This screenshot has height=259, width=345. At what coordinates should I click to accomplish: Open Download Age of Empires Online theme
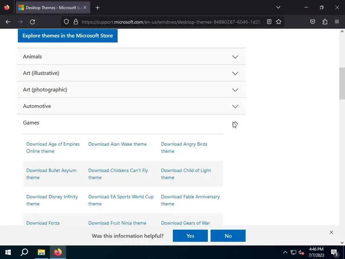53,148
